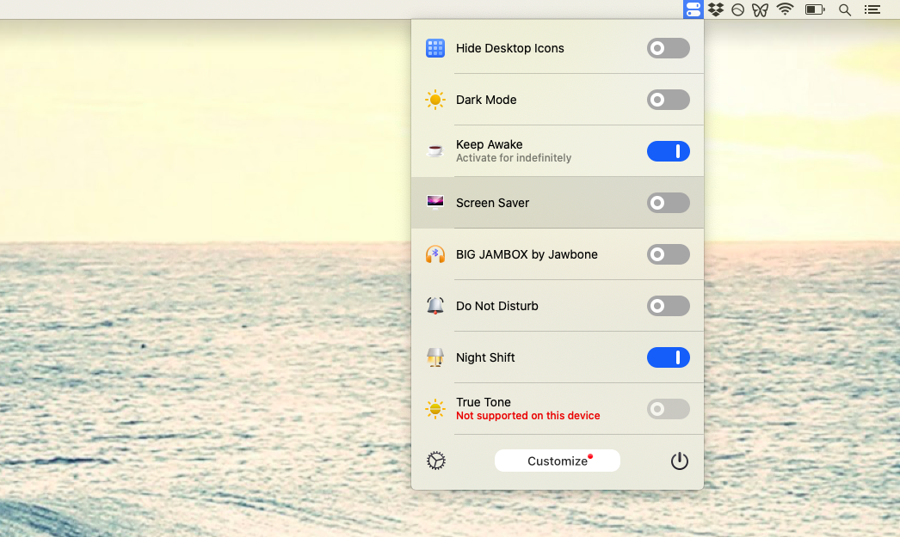This screenshot has width=900, height=537.
Task: Click the True Tone sun icon
Action: point(435,409)
